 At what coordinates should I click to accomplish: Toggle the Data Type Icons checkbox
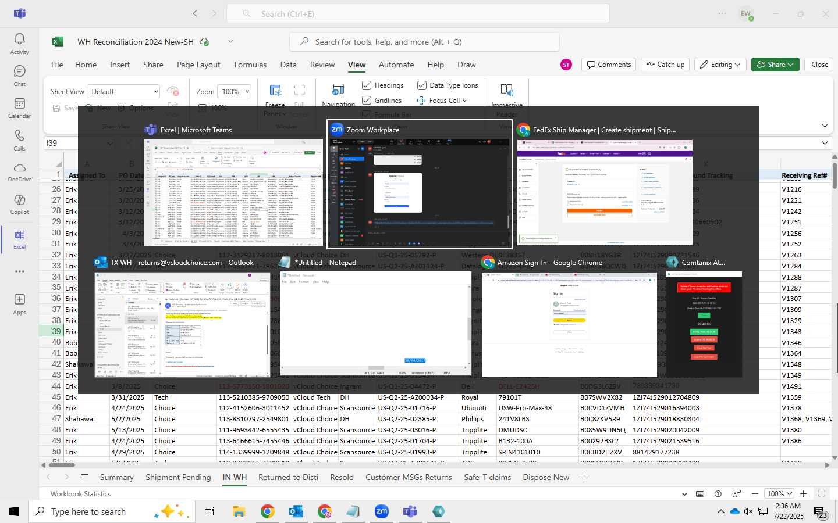422,85
